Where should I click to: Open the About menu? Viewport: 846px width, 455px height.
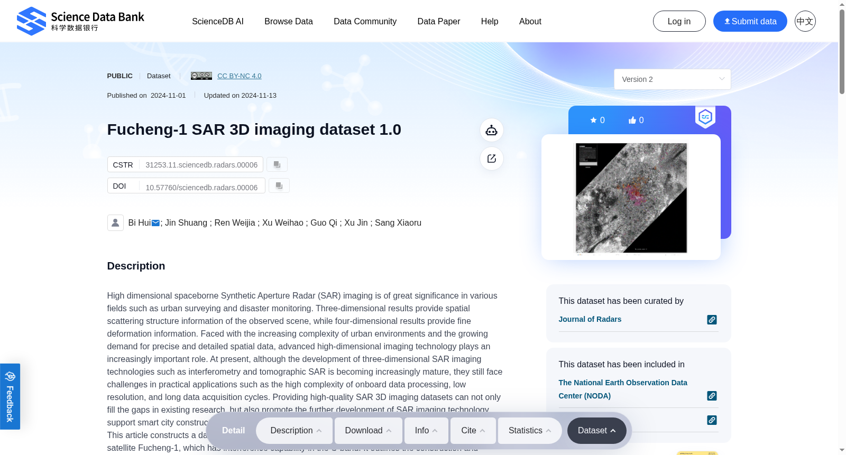tap(530, 22)
